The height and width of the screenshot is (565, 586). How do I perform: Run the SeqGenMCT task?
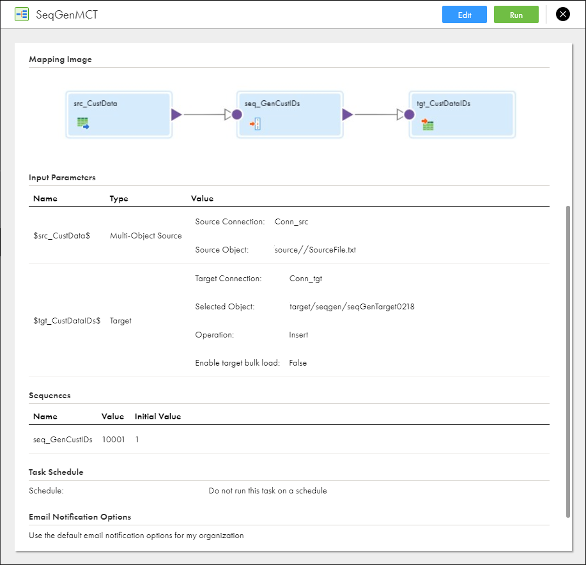coord(516,15)
